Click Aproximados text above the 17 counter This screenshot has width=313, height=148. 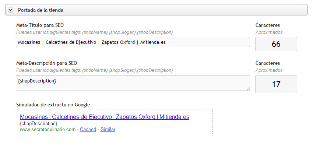coord(269,70)
